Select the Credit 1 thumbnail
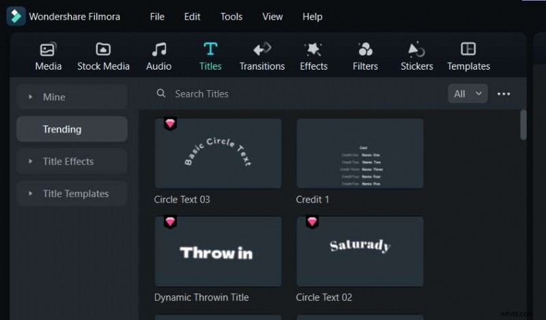This screenshot has width=546, height=320. (x=360, y=154)
